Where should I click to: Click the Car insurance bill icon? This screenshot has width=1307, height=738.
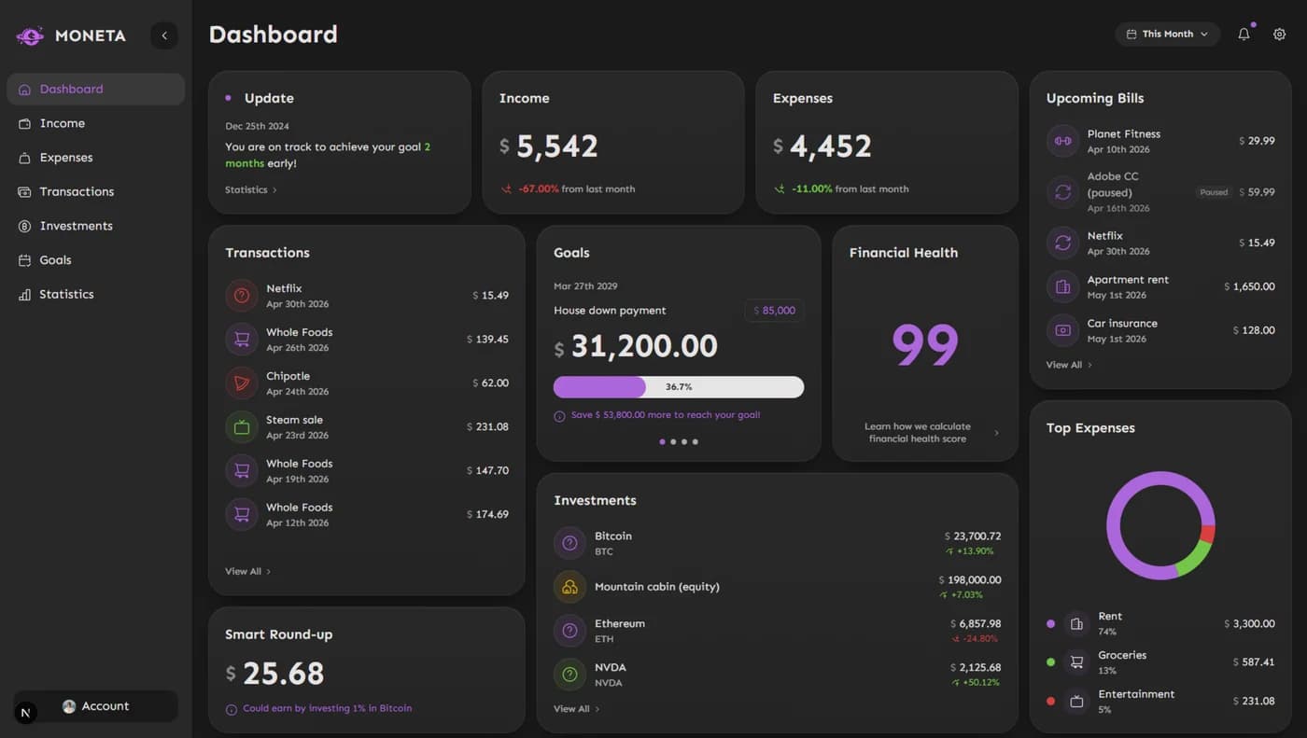[1062, 330]
